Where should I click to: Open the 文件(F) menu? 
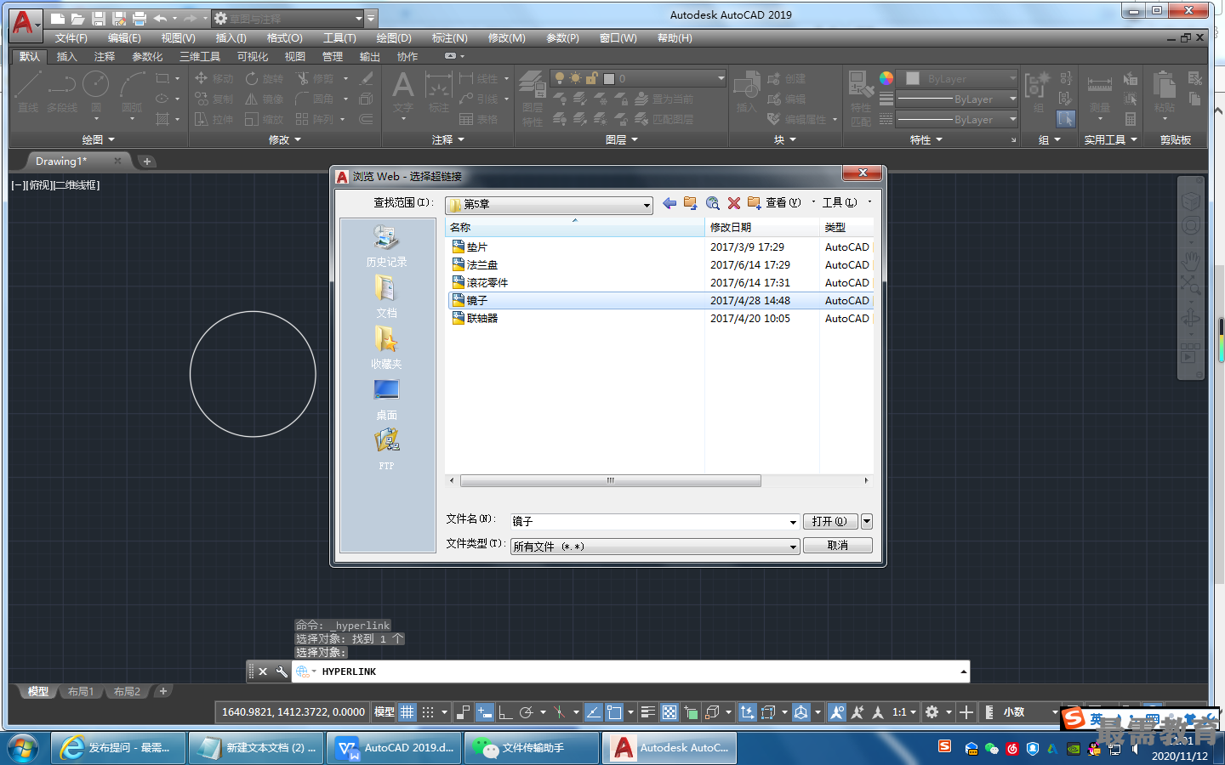tap(71, 38)
